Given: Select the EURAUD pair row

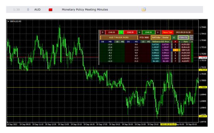Looking at the screenshot, I should [x=186, y=47].
